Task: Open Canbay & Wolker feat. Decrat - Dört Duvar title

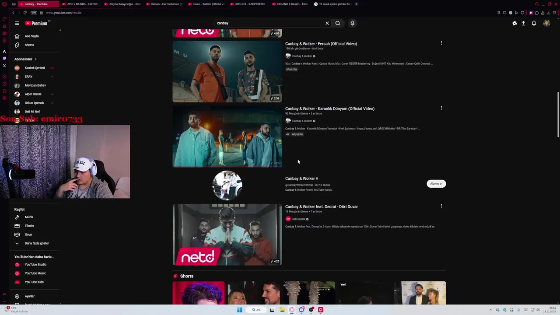Action: click(x=322, y=206)
